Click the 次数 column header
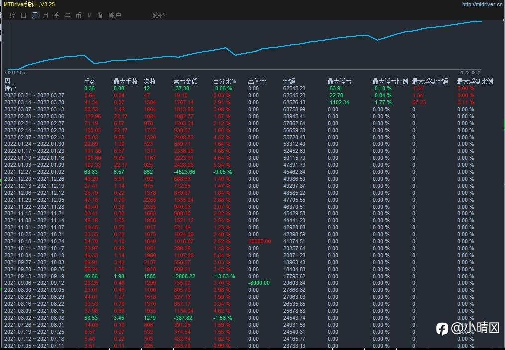Viewport: 505px width, 350px height. (x=149, y=81)
